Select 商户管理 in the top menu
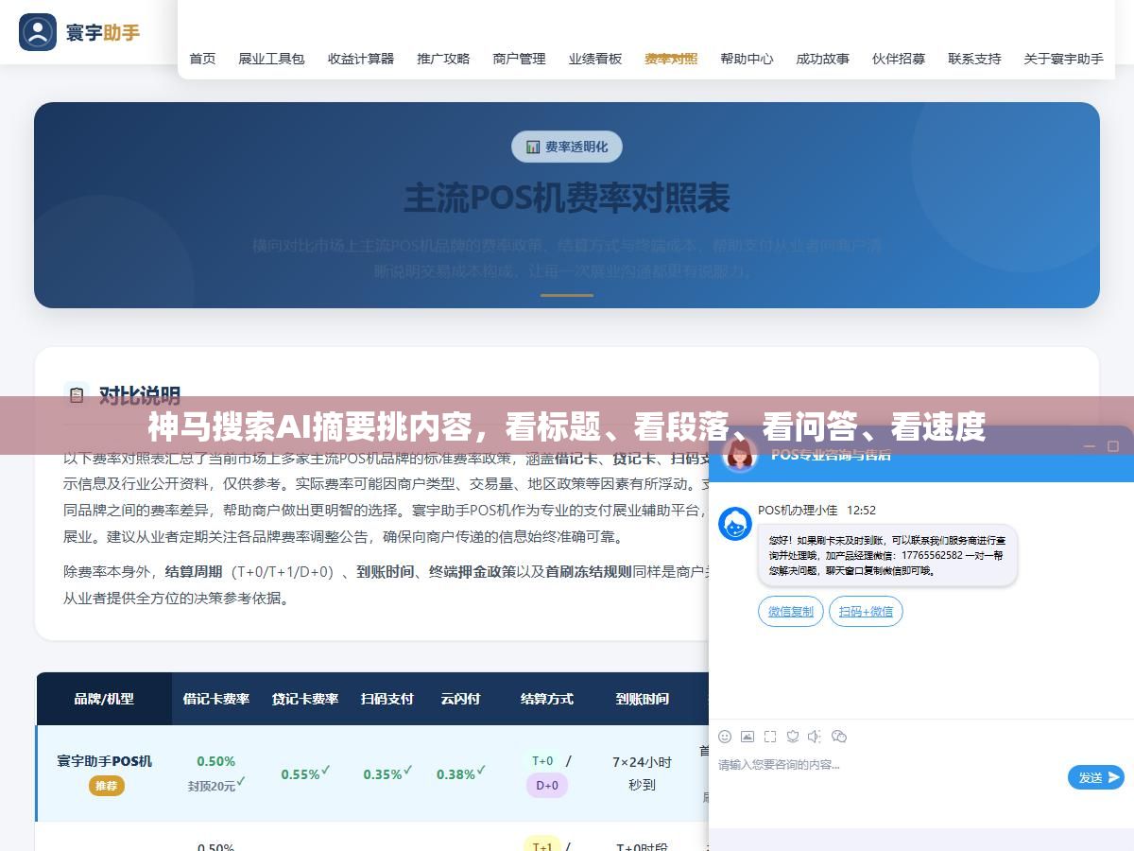This screenshot has width=1134, height=851. [519, 59]
